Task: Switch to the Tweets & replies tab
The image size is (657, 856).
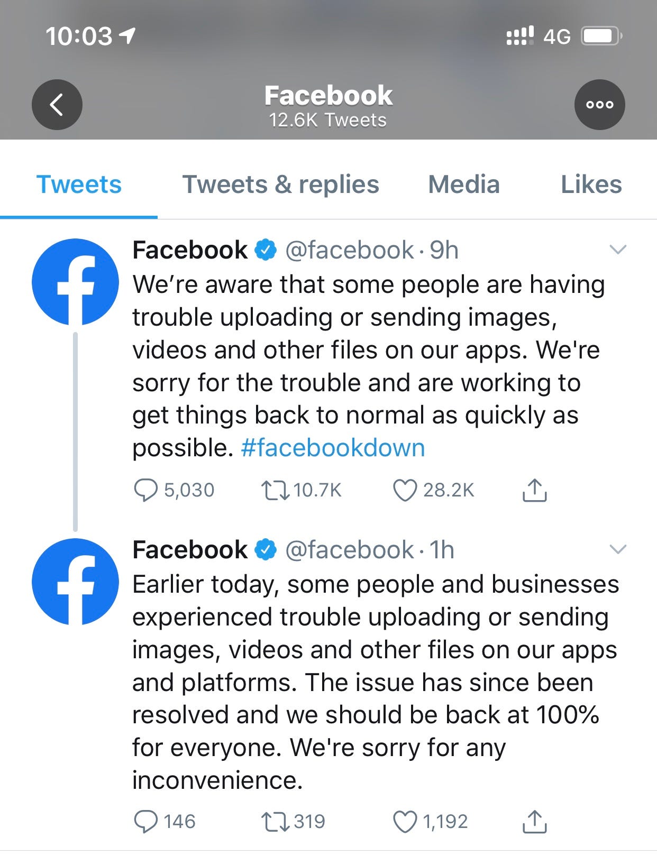Action: click(x=281, y=185)
